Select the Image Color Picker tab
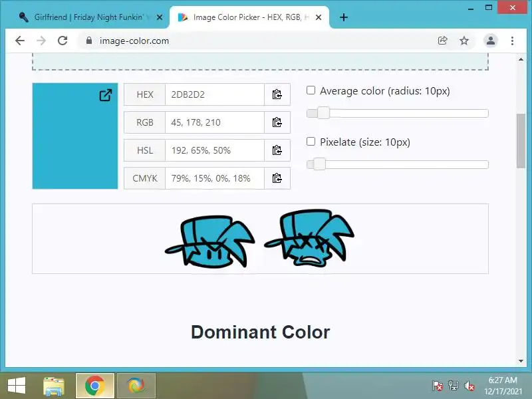 (x=249, y=17)
